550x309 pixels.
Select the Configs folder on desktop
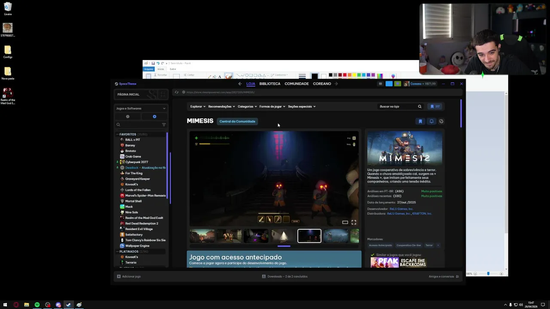(8, 52)
